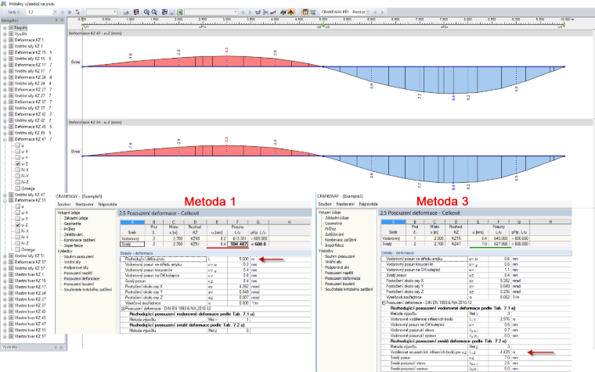Click the next arrow after the long empty dropdown
This screenshot has width=595, height=372.
point(250,13)
